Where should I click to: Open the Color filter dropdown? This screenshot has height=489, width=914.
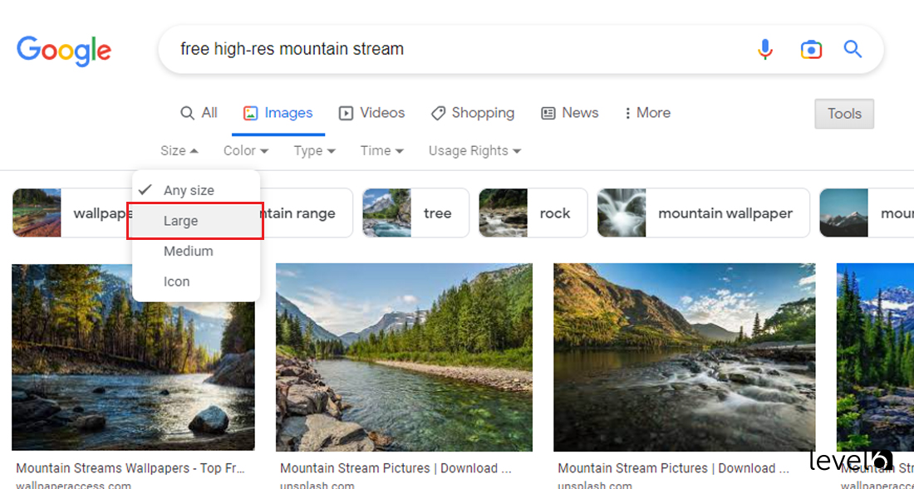point(245,150)
